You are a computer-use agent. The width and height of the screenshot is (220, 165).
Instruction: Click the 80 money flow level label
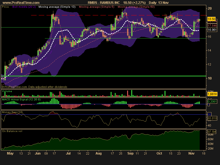[x=209, y=114]
